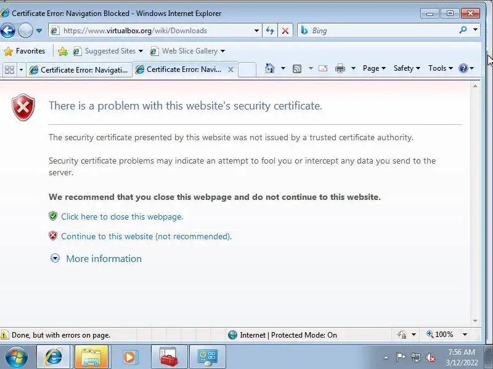Switch to the first Certificate Error tab
Image resolution: width=493 pixels, height=369 pixels.
[79, 69]
